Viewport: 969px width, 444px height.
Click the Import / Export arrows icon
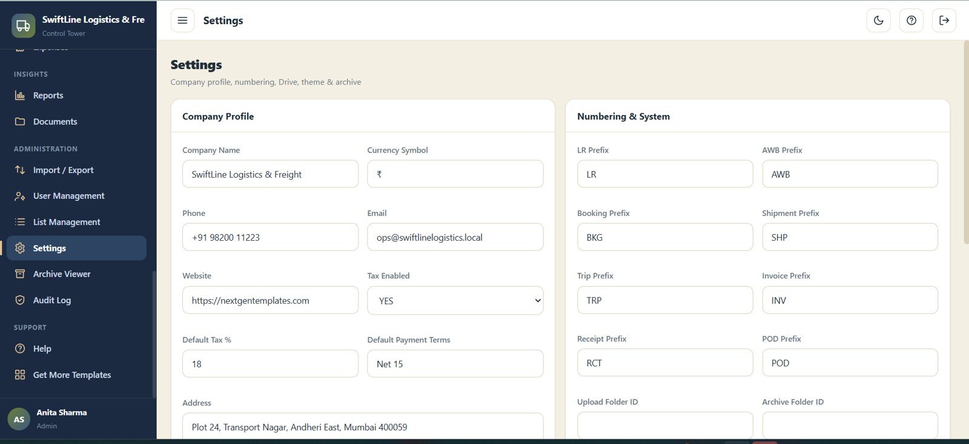click(20, 170)
